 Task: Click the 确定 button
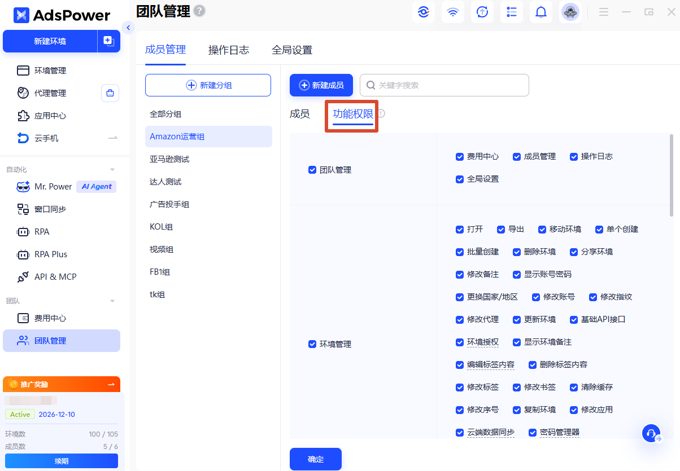(x=316, y=459)
